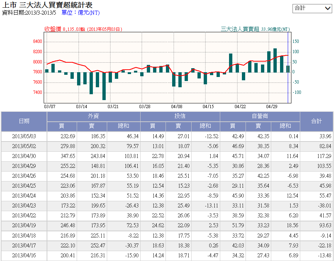
Task: Click foreign net value -26.43
Action: tap(132, 206)
